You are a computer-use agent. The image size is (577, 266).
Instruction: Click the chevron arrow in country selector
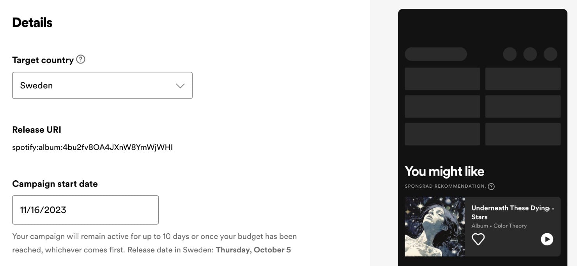coord(180,86)
